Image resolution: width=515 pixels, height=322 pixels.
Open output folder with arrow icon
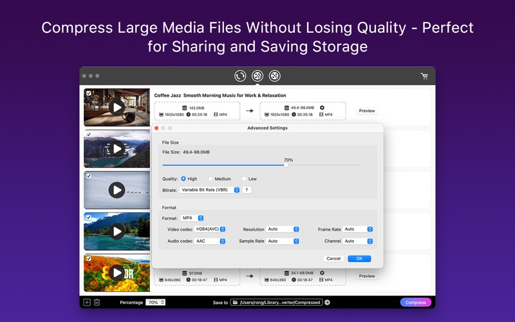coord(327,302)
